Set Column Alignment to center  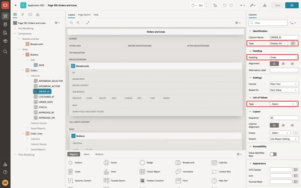tap(283, 125)
